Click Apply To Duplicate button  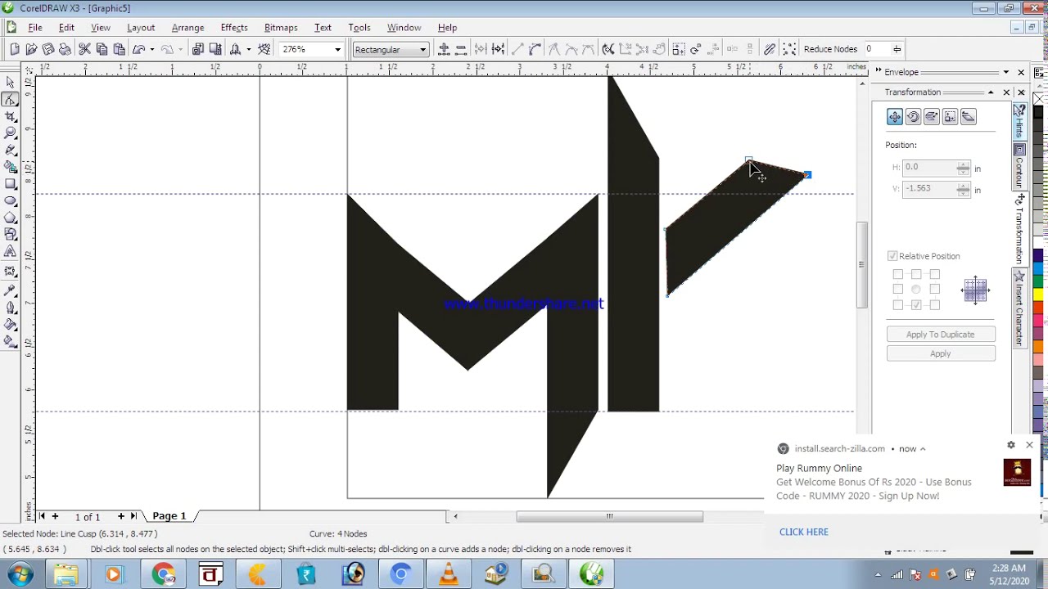941,335
